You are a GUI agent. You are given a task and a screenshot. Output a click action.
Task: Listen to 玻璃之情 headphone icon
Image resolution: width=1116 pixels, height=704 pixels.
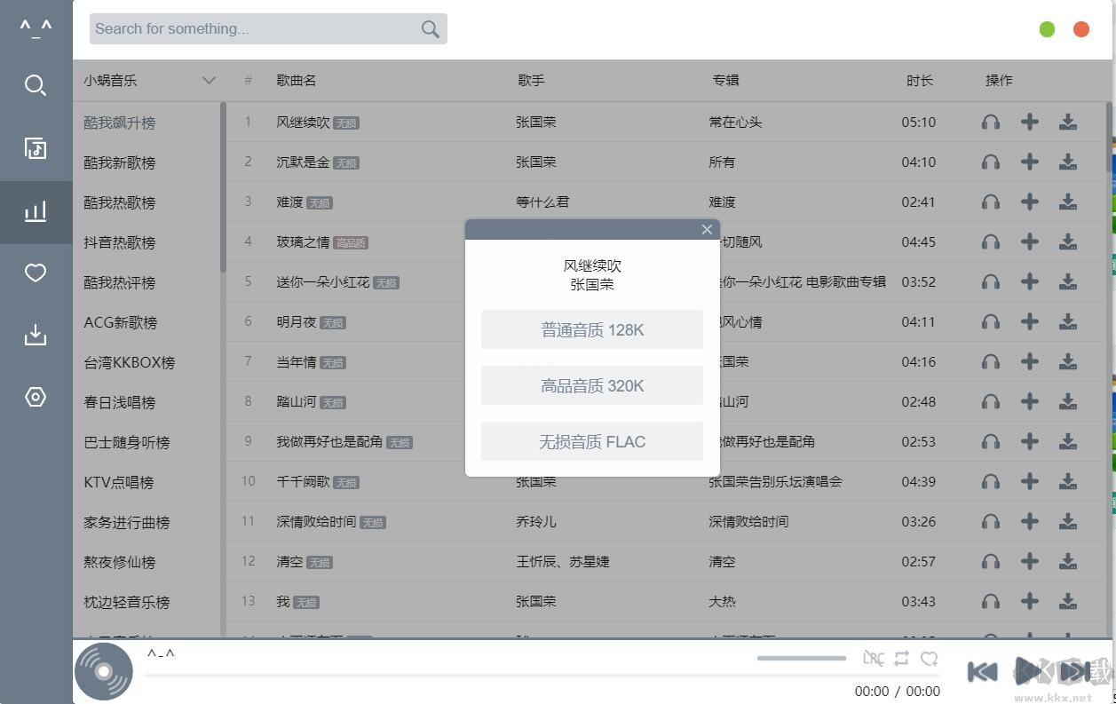pos(991,242)
